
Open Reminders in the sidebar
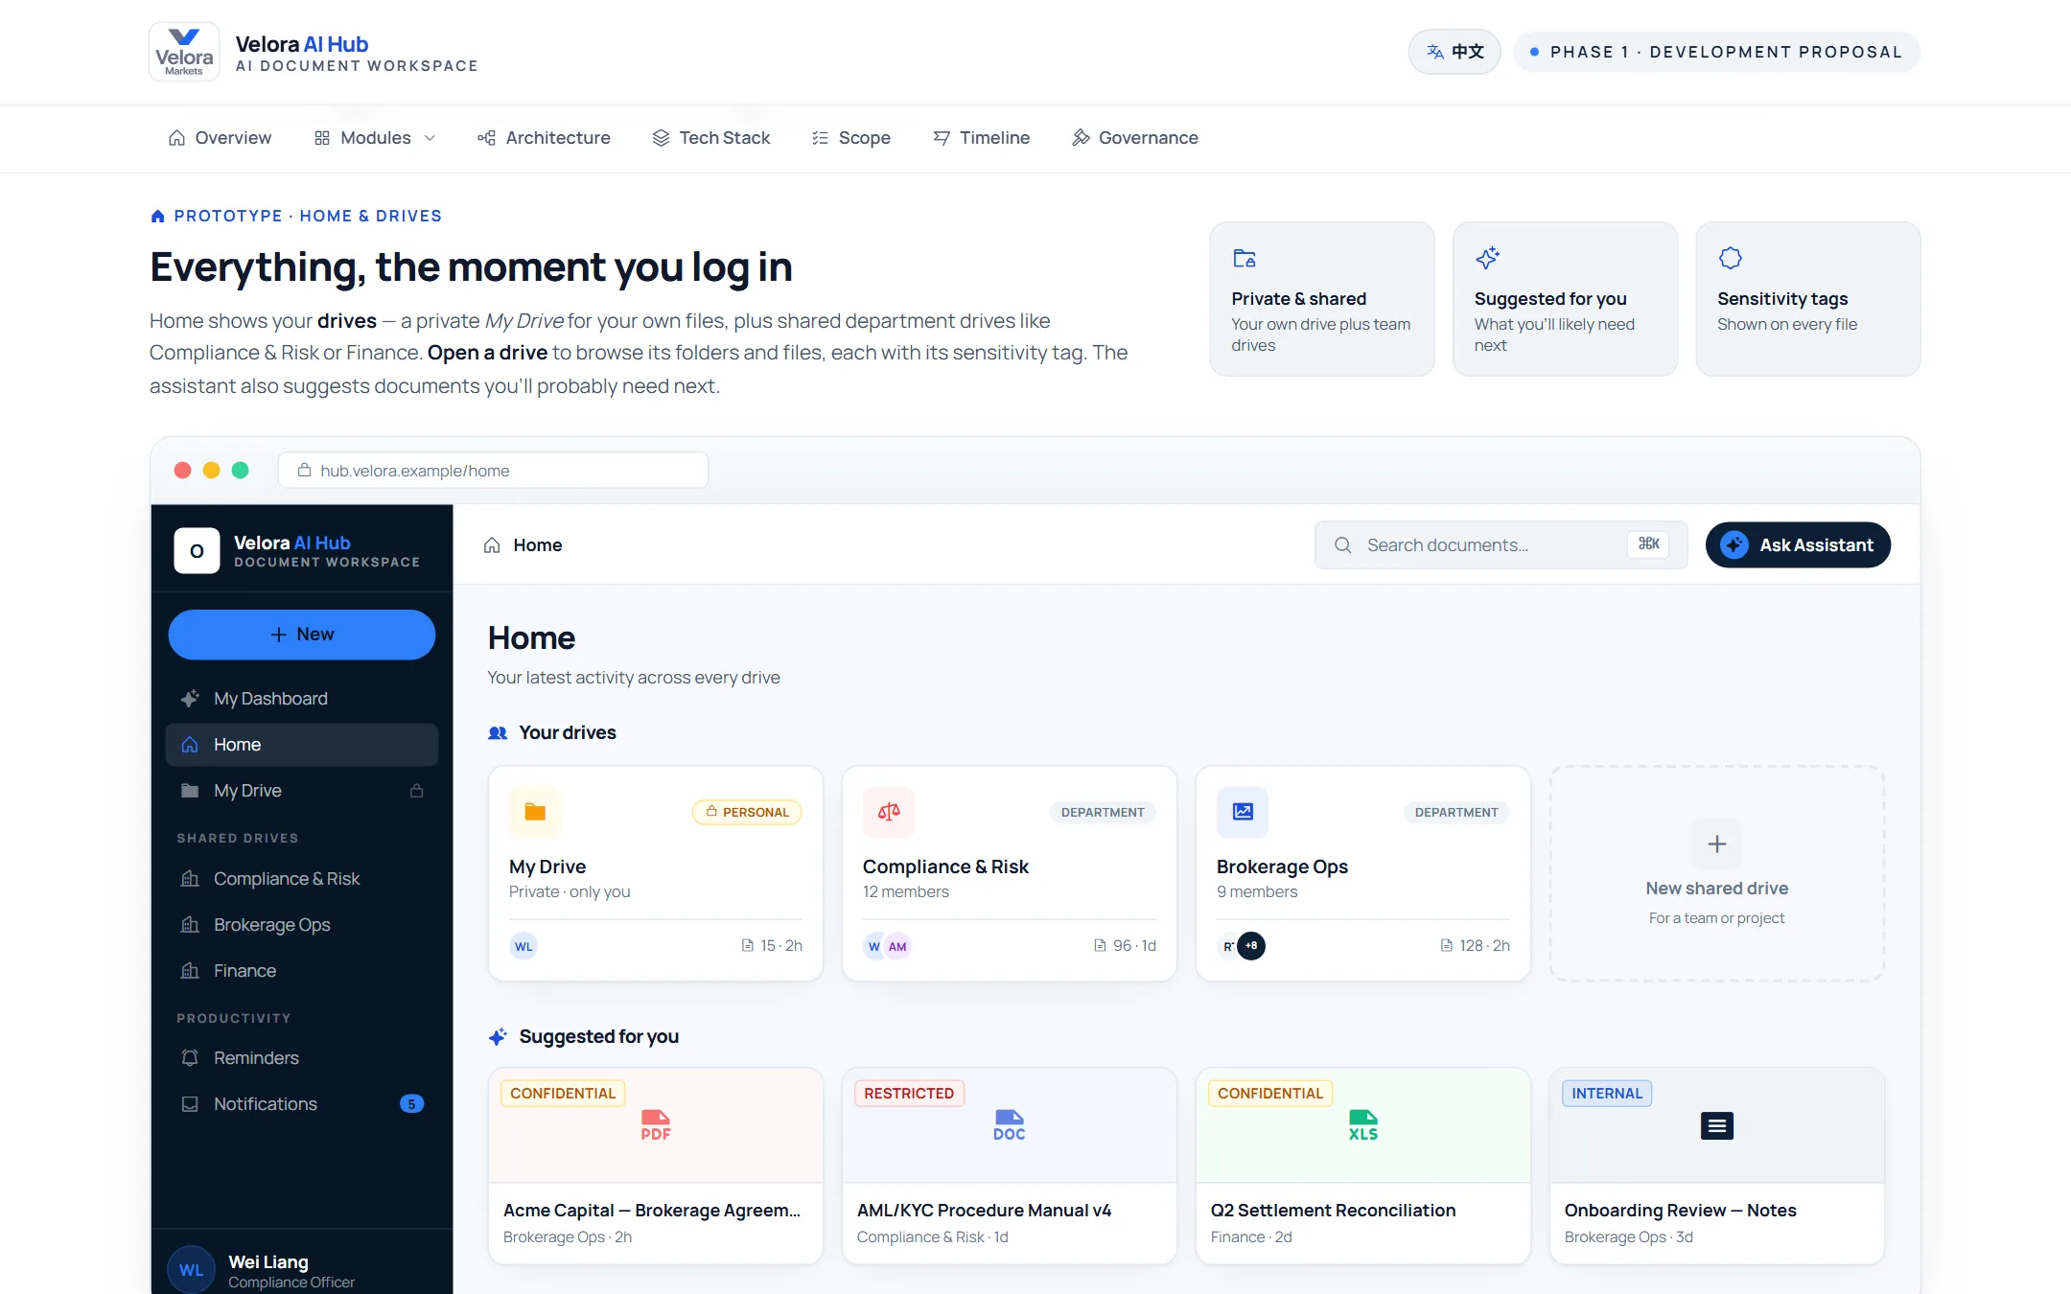pyautogui.click(x=302, y=1058)
